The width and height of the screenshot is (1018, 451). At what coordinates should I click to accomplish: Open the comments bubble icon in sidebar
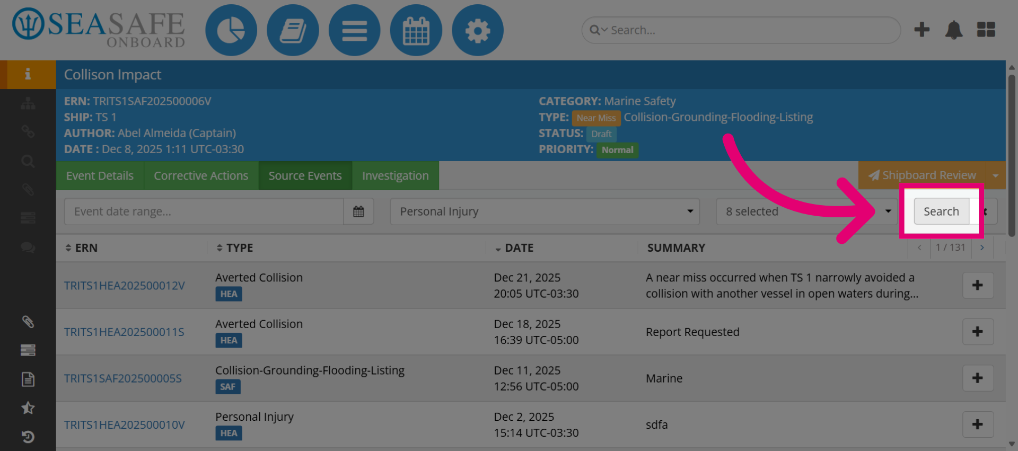click(x=28, y=247)
